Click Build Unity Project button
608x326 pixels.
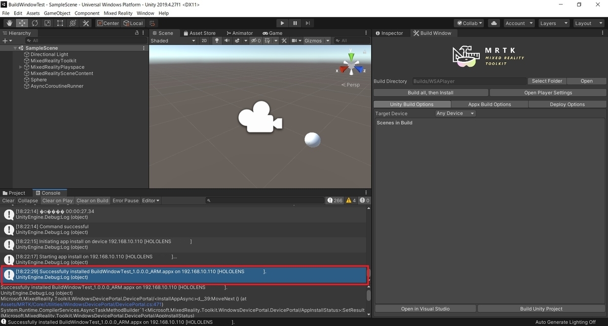pos(542,309)
